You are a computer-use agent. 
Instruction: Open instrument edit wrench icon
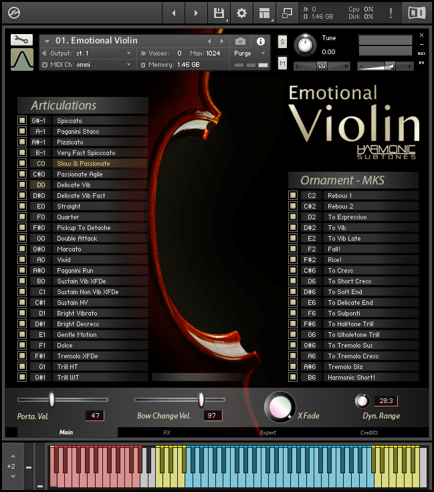[x=21, y=40]
